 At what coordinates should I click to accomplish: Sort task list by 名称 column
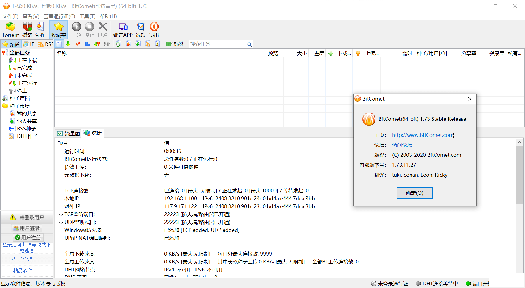point(159,53)
